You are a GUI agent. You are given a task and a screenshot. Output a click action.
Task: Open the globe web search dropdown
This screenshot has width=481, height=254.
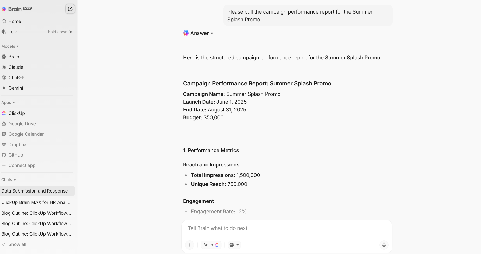(234, 245)
